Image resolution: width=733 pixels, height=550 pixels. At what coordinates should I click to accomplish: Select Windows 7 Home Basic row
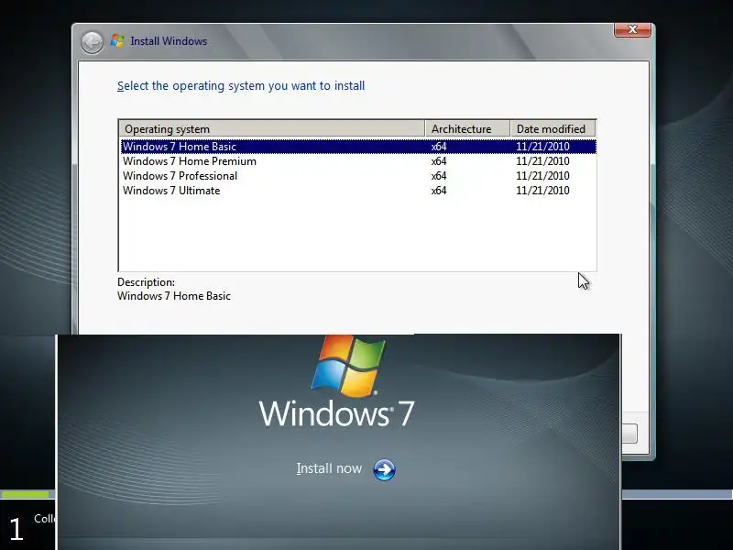tap(358, 147)
